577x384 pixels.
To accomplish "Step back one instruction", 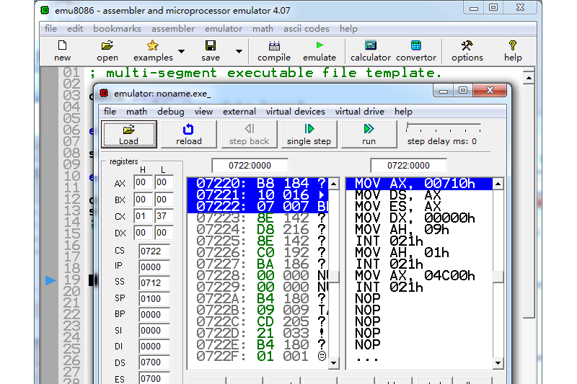I will click(x=249, y=135).
